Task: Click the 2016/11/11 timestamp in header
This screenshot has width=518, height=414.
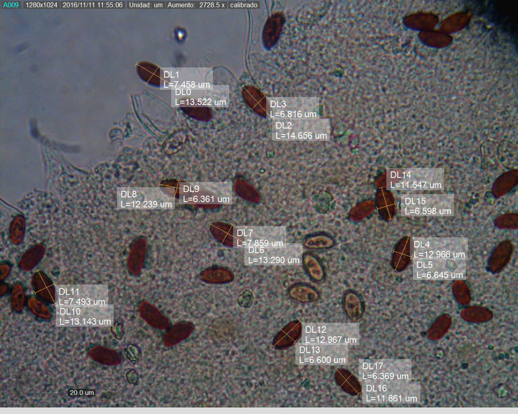Action: pyautogui.click(x=92, y=5)
